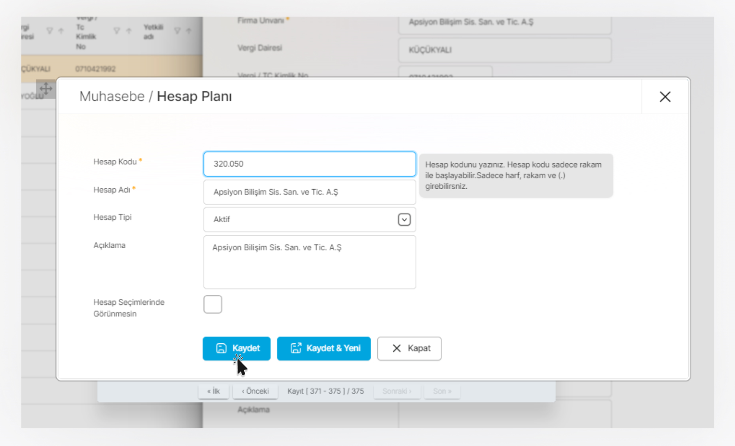Select the table row with 0710421992

click(112, 69)
